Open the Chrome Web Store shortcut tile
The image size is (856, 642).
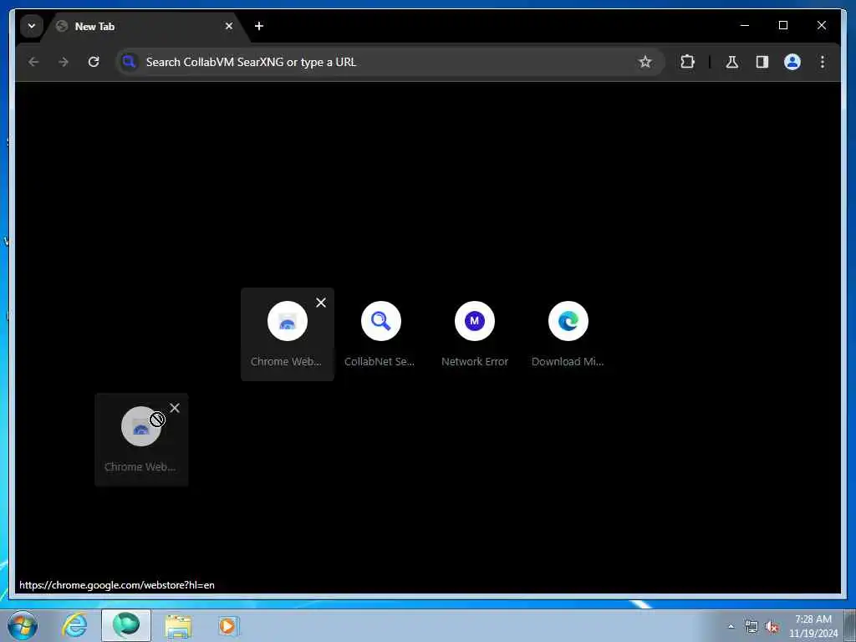click(288, 334)
